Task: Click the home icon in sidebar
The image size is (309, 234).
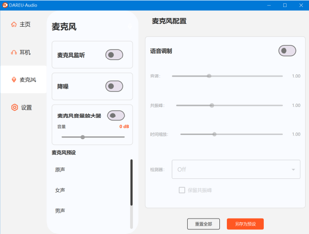Action: point(14,24)
